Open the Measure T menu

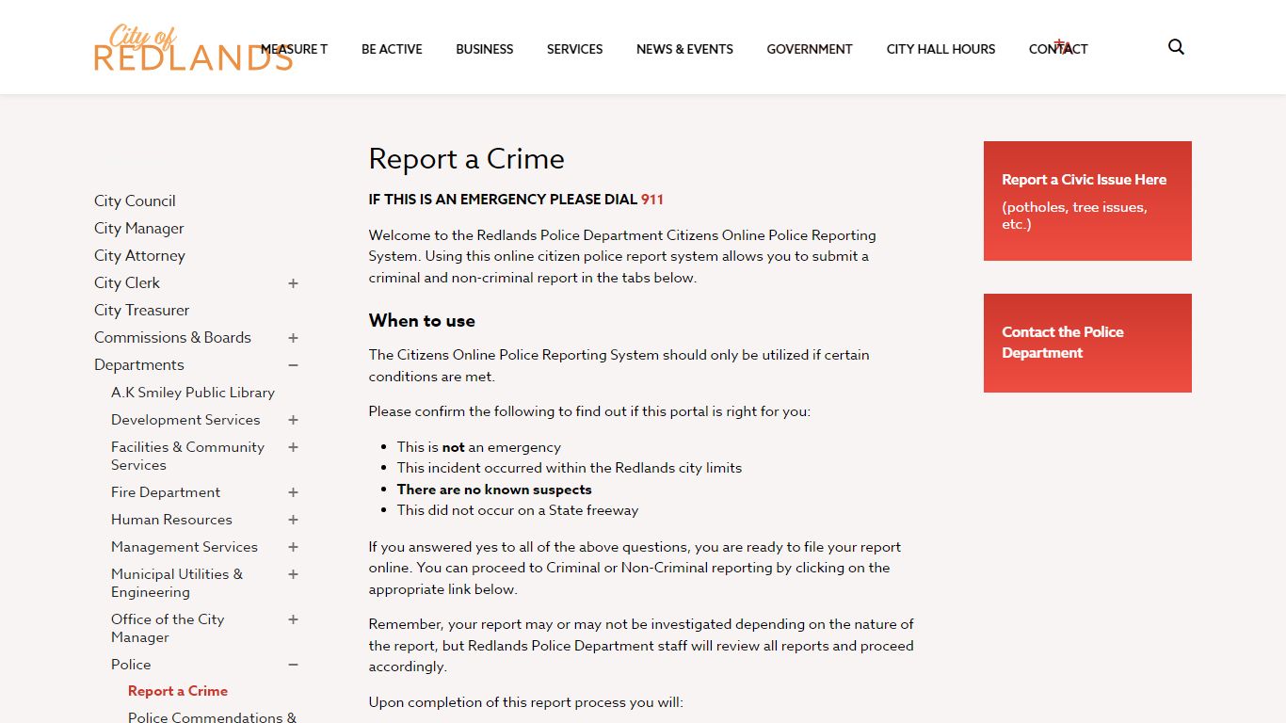pyautogui.click(x=295, y=49)
